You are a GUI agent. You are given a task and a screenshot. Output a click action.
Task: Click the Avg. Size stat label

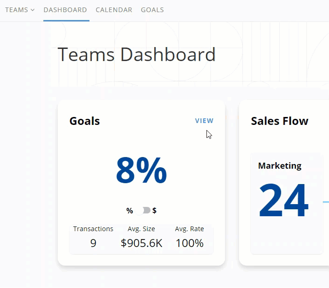[x=141, y=229]
